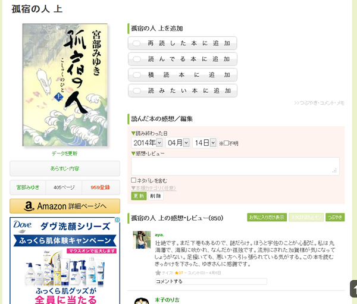Select the つぶやき tab in reviews
Image resolution: width=357 pixels, height=304 pixels.
334,218
